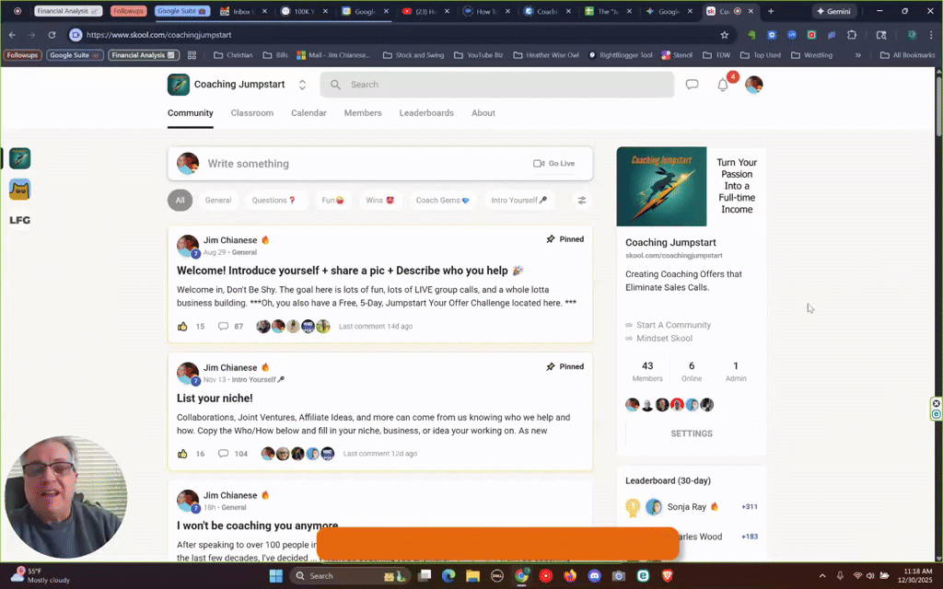Open the profile avatar menu in header
Viewport: 943px width, 589px height.
(753, 85)
